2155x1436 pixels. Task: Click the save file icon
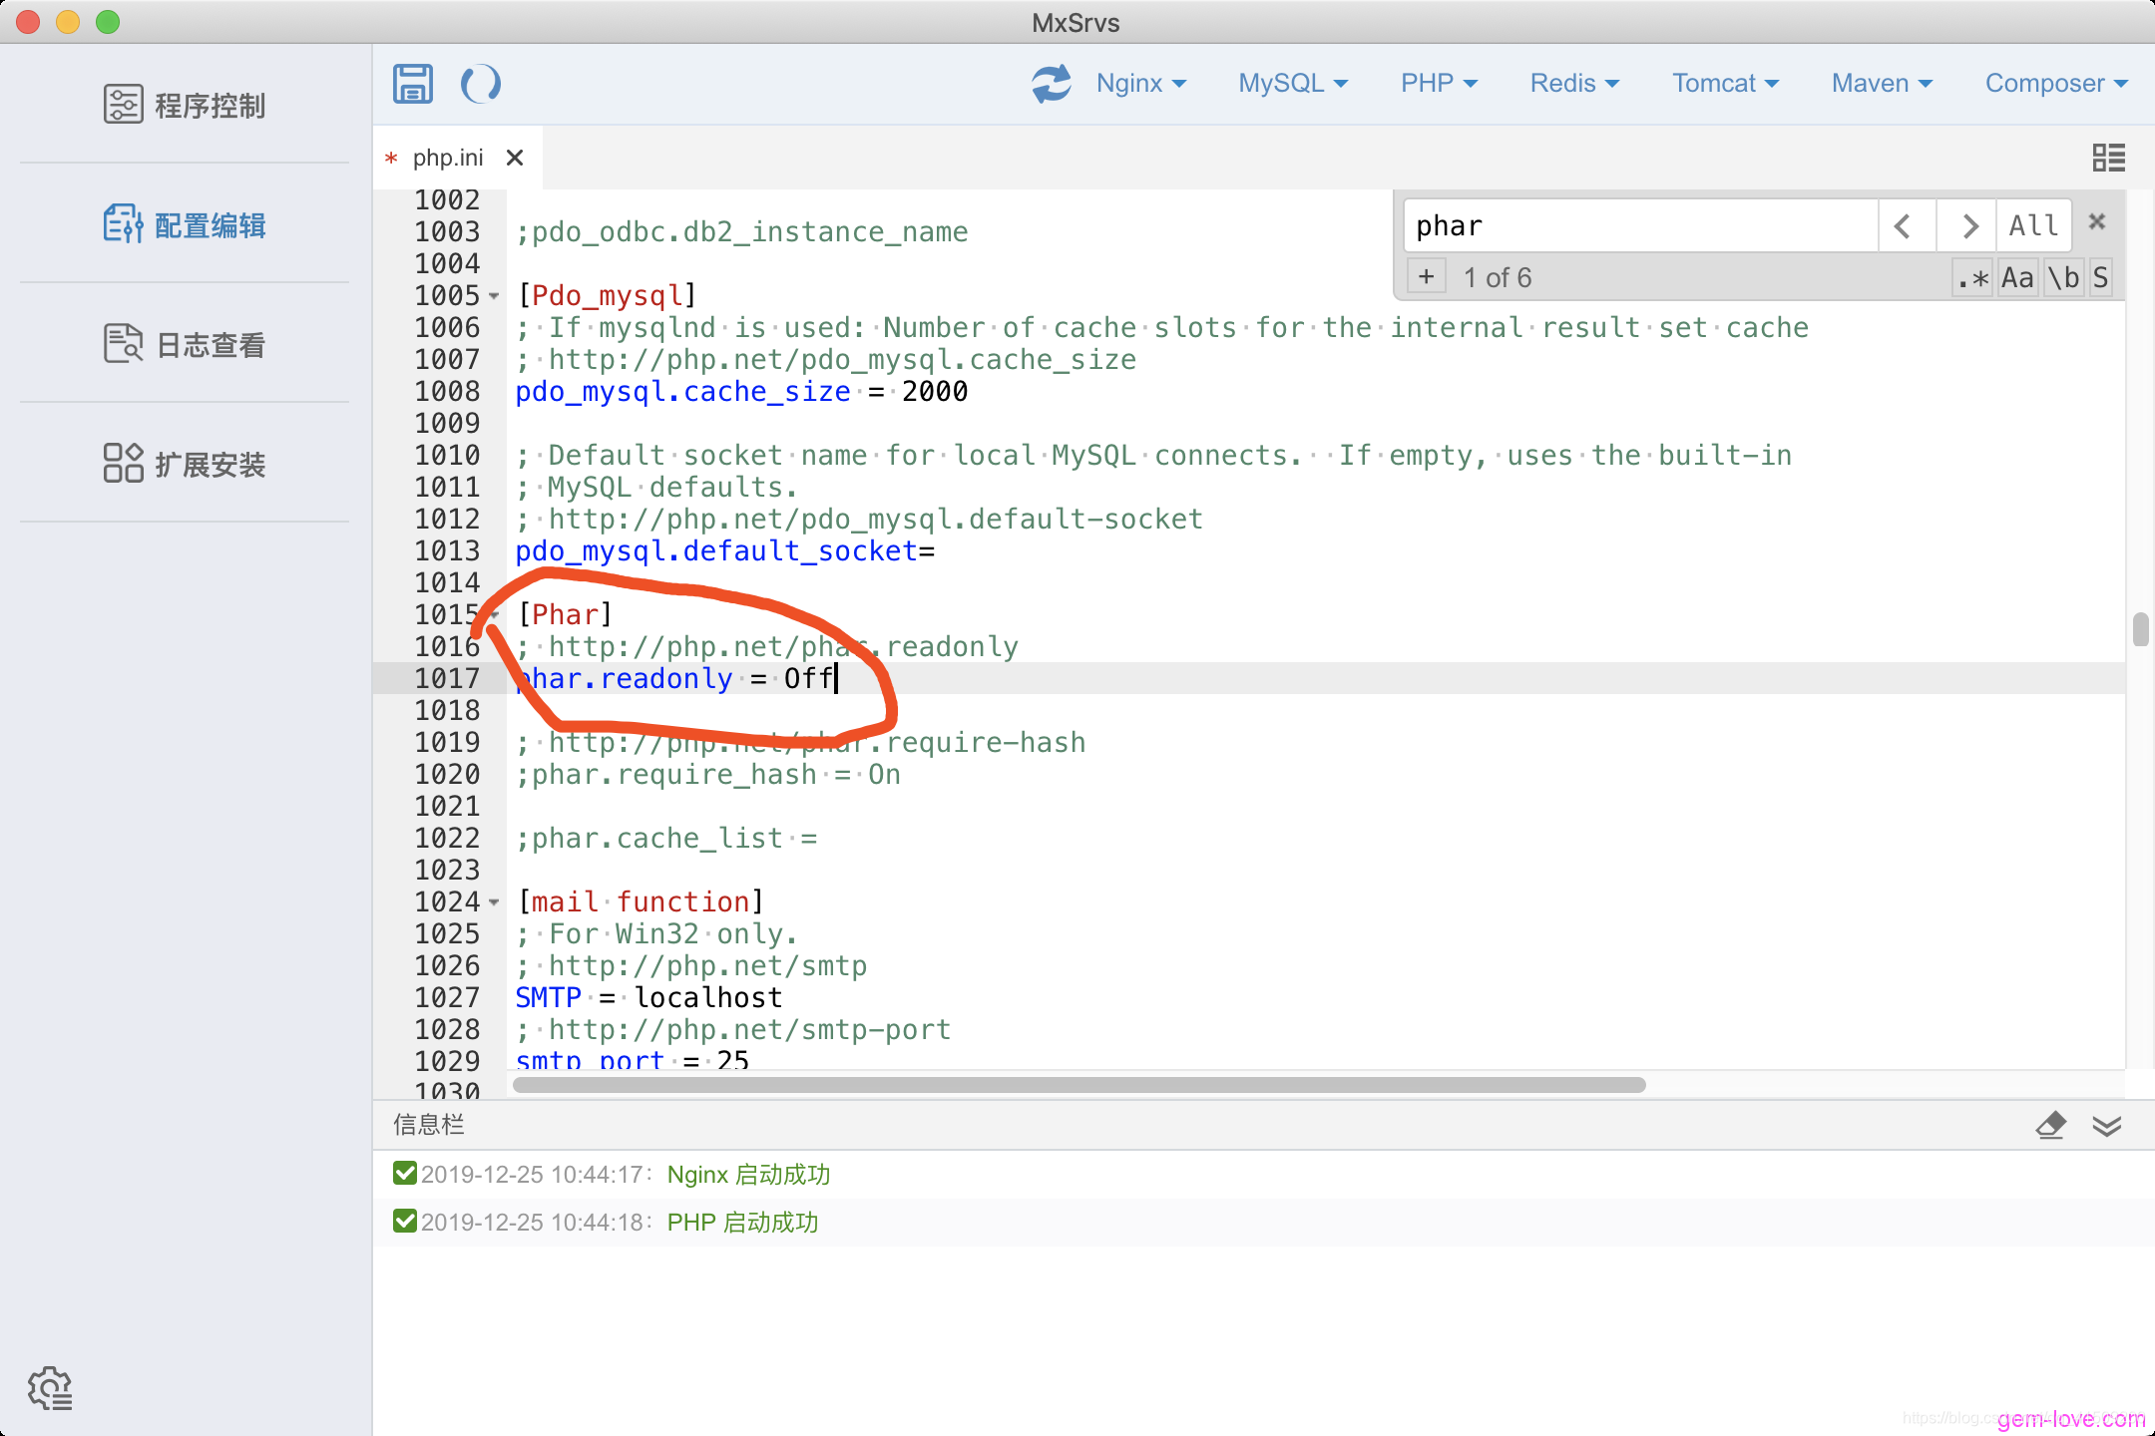point(412,84)
